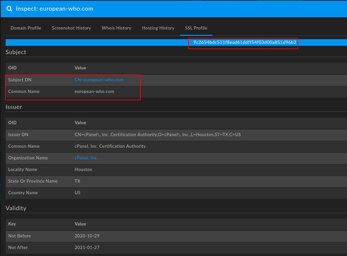The width and height of the screenshot is (347, 256).
Task: Select the 2021-01-27 Not After date
Action: point(87,248)
